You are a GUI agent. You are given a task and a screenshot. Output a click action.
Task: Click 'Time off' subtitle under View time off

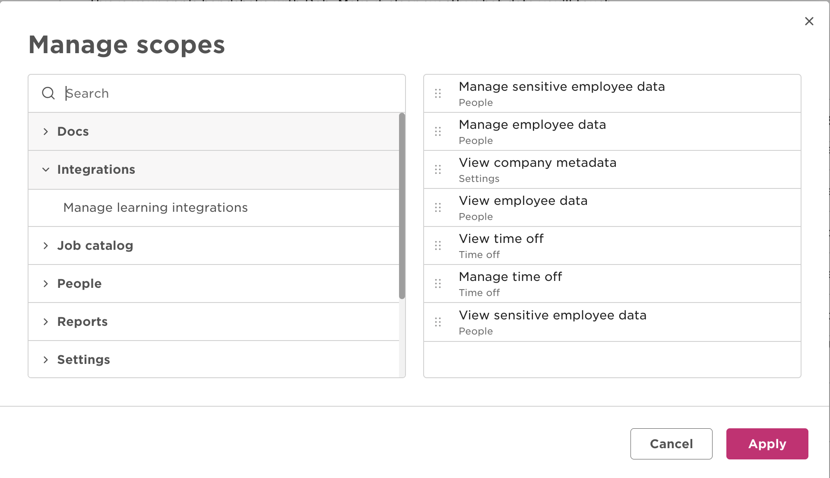479,255
